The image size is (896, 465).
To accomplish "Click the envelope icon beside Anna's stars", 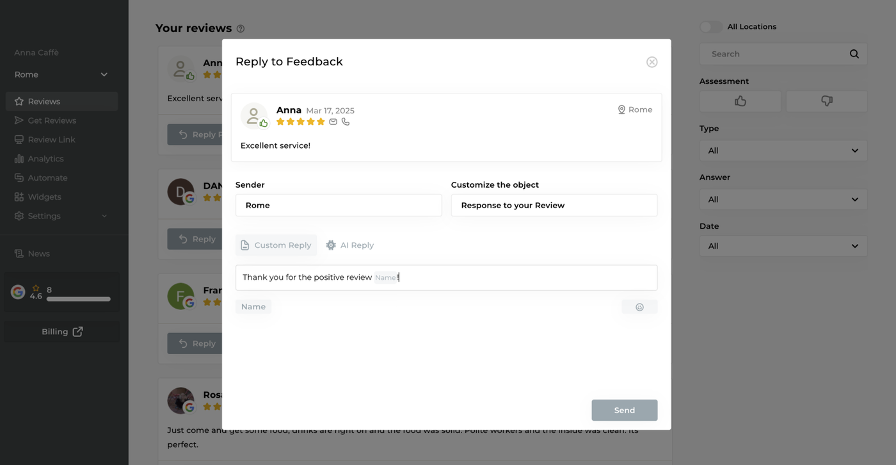I will click(x=333, y=122).
